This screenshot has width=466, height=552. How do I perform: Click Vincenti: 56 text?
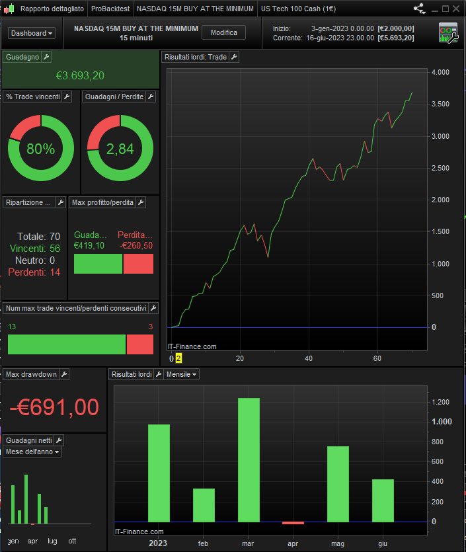(x=35, y=248)
